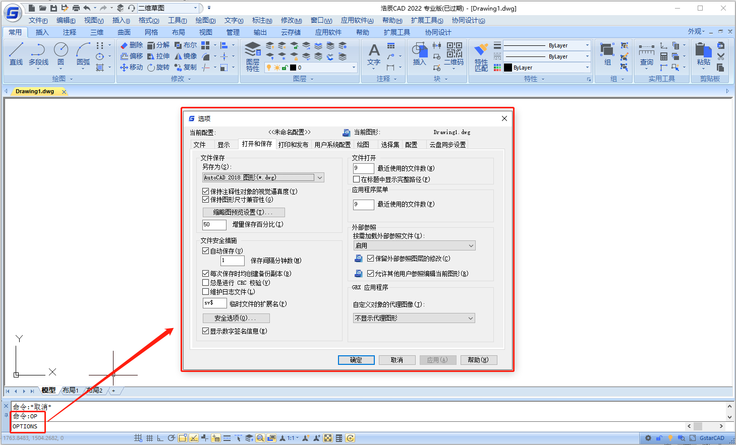Uncheck 保持图形尺寸兼容性 checkbox
Image resolution: width=736 pixels, height=445 pixels.
pos(205,200)
